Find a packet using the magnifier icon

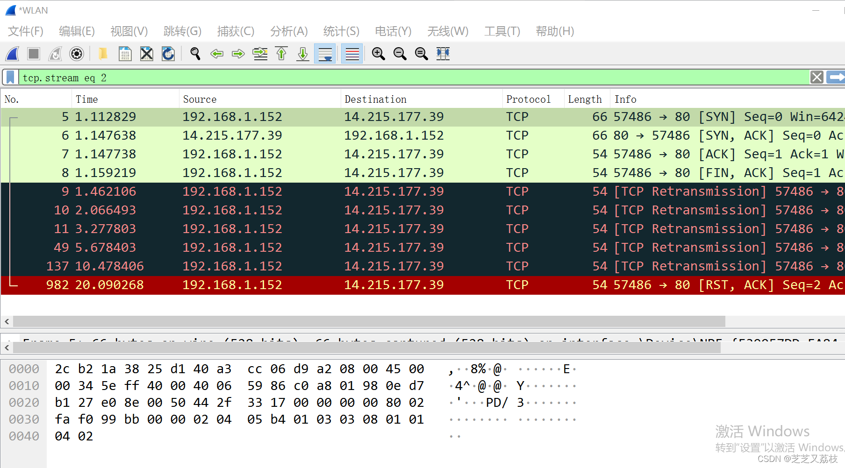coord(195,54)
